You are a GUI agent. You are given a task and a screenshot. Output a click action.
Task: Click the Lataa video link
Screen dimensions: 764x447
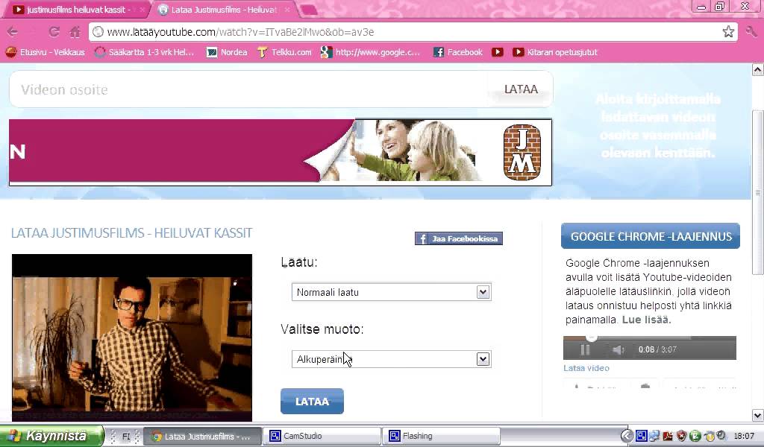[586, 368]
